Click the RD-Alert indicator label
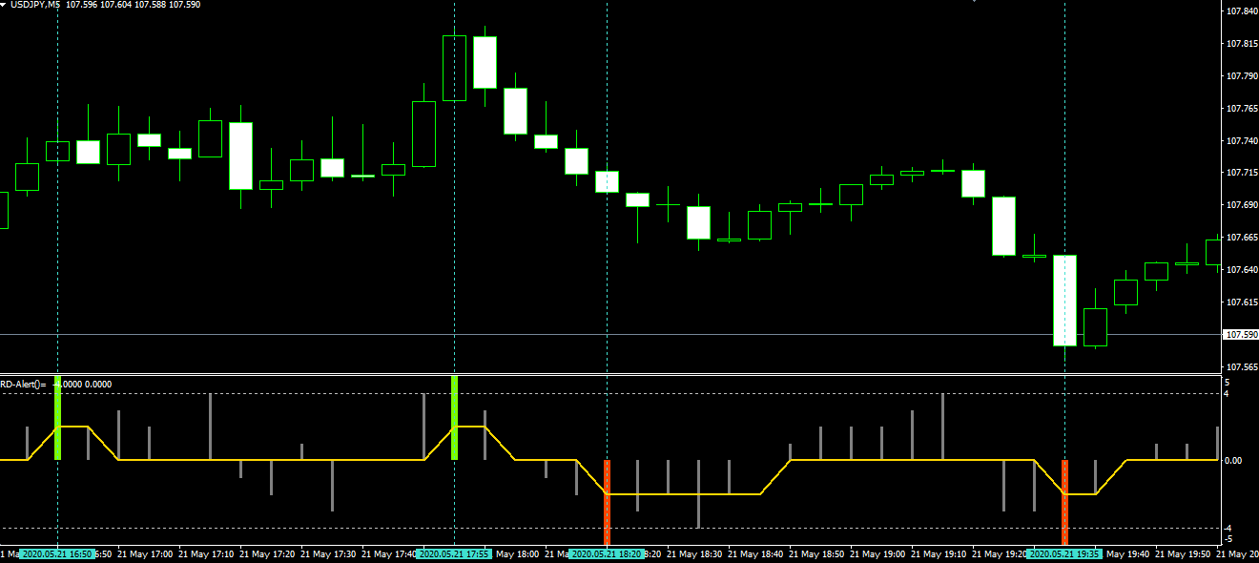The height and width of the screenshot is (563, 1259). click(23, 384)
